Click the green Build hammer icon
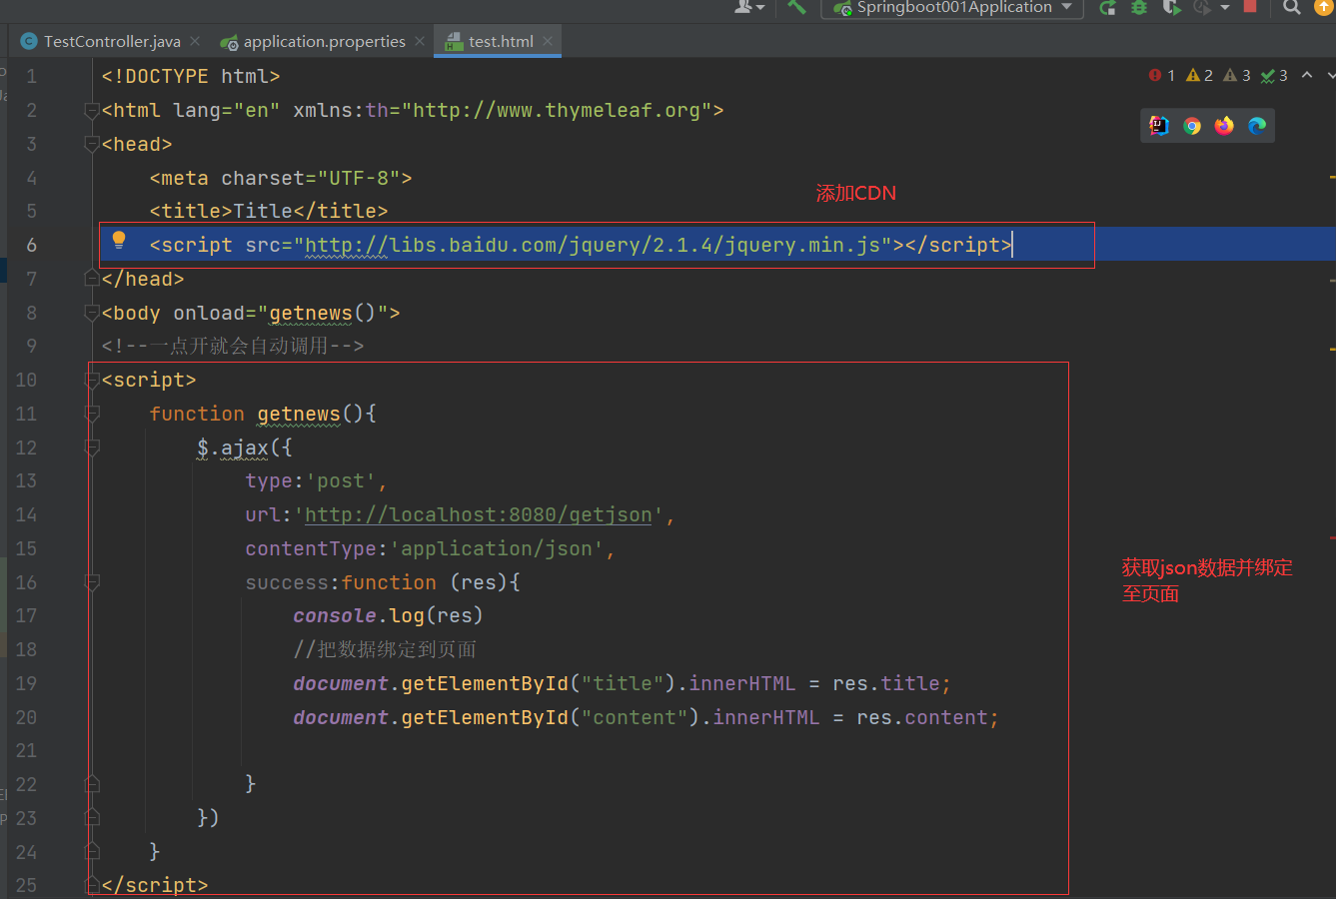 coord(796,7)
